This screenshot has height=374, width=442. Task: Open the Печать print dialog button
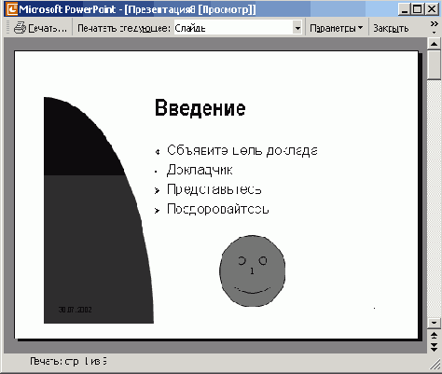(40, 28)
